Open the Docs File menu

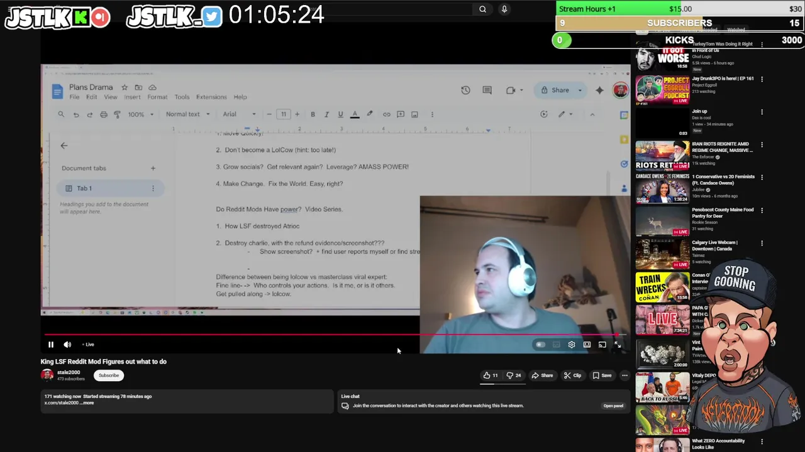pos(74,97)
